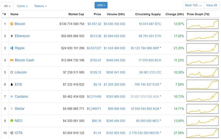This screenshot has height=139, width=221.
Task: Open the Coins dropdown menu
Action: point(22,6)
